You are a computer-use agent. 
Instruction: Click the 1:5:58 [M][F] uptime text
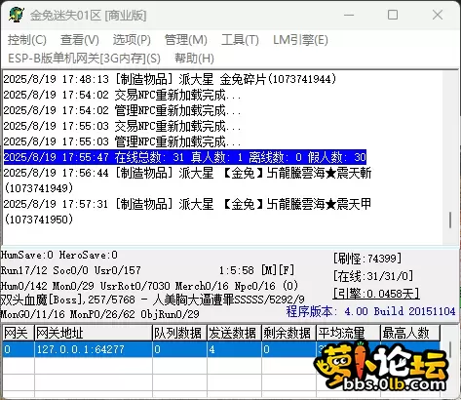tap(256, 270)
